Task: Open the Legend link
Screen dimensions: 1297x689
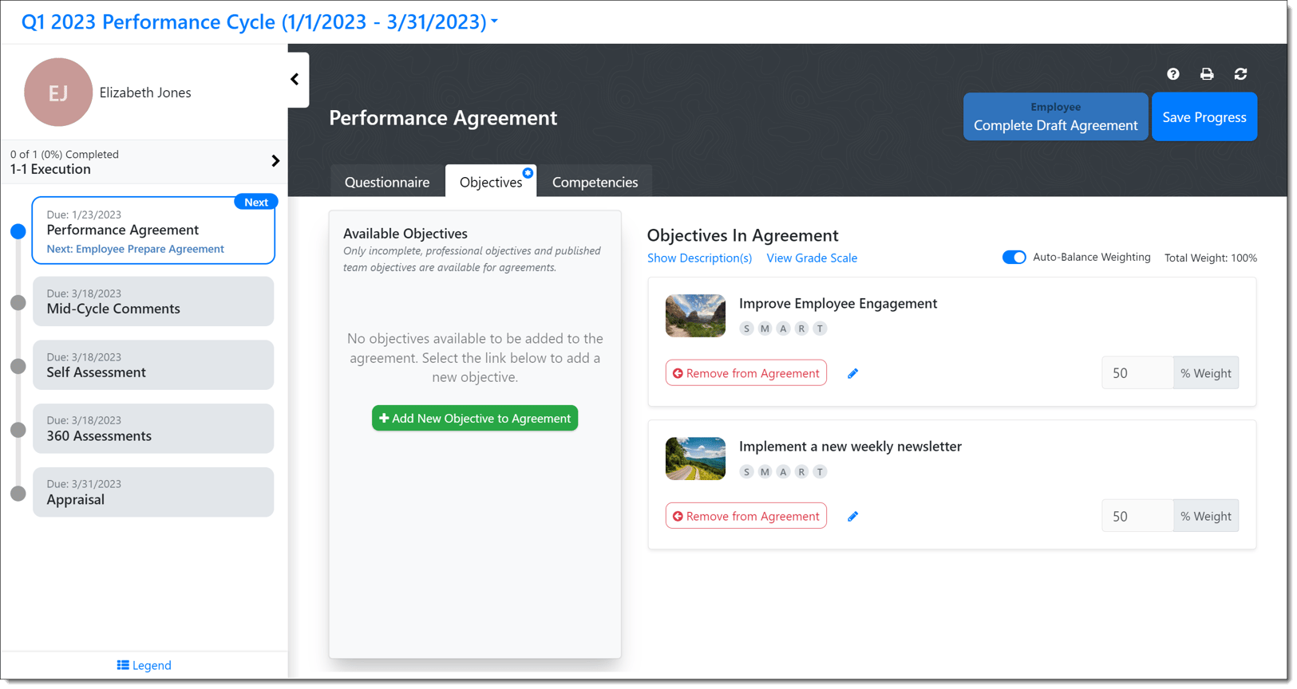Action: click(144, 666)
